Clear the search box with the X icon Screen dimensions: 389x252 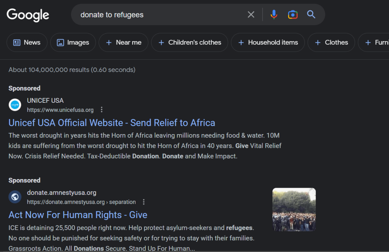[251, 15]
